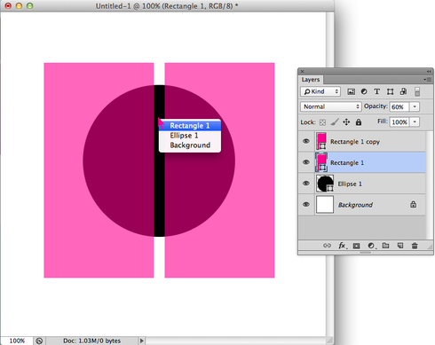This screenshot has width=435, height=345.
Task: Toggle the layer filtering switch
Action: click(x=417, y=91)
